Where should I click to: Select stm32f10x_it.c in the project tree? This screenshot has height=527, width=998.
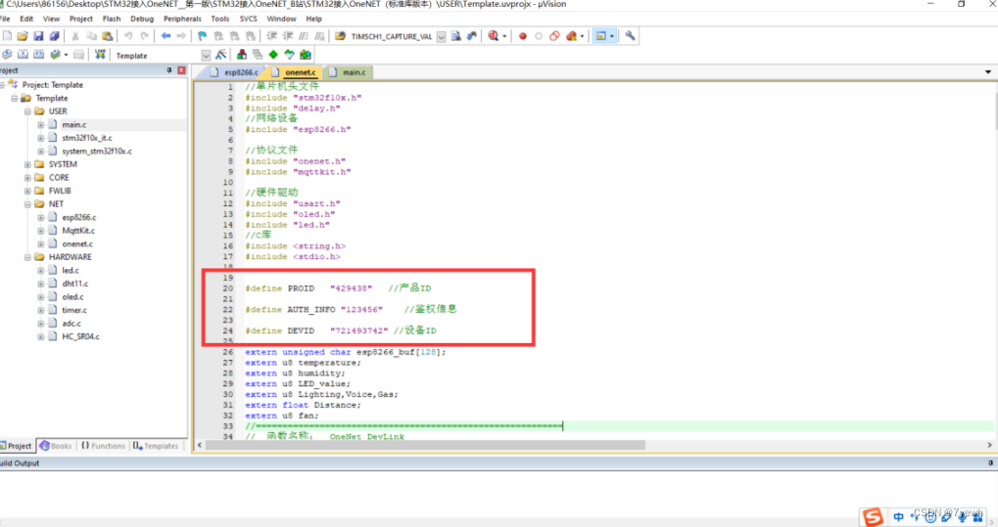pyautogui.click(x=87, y=138)
